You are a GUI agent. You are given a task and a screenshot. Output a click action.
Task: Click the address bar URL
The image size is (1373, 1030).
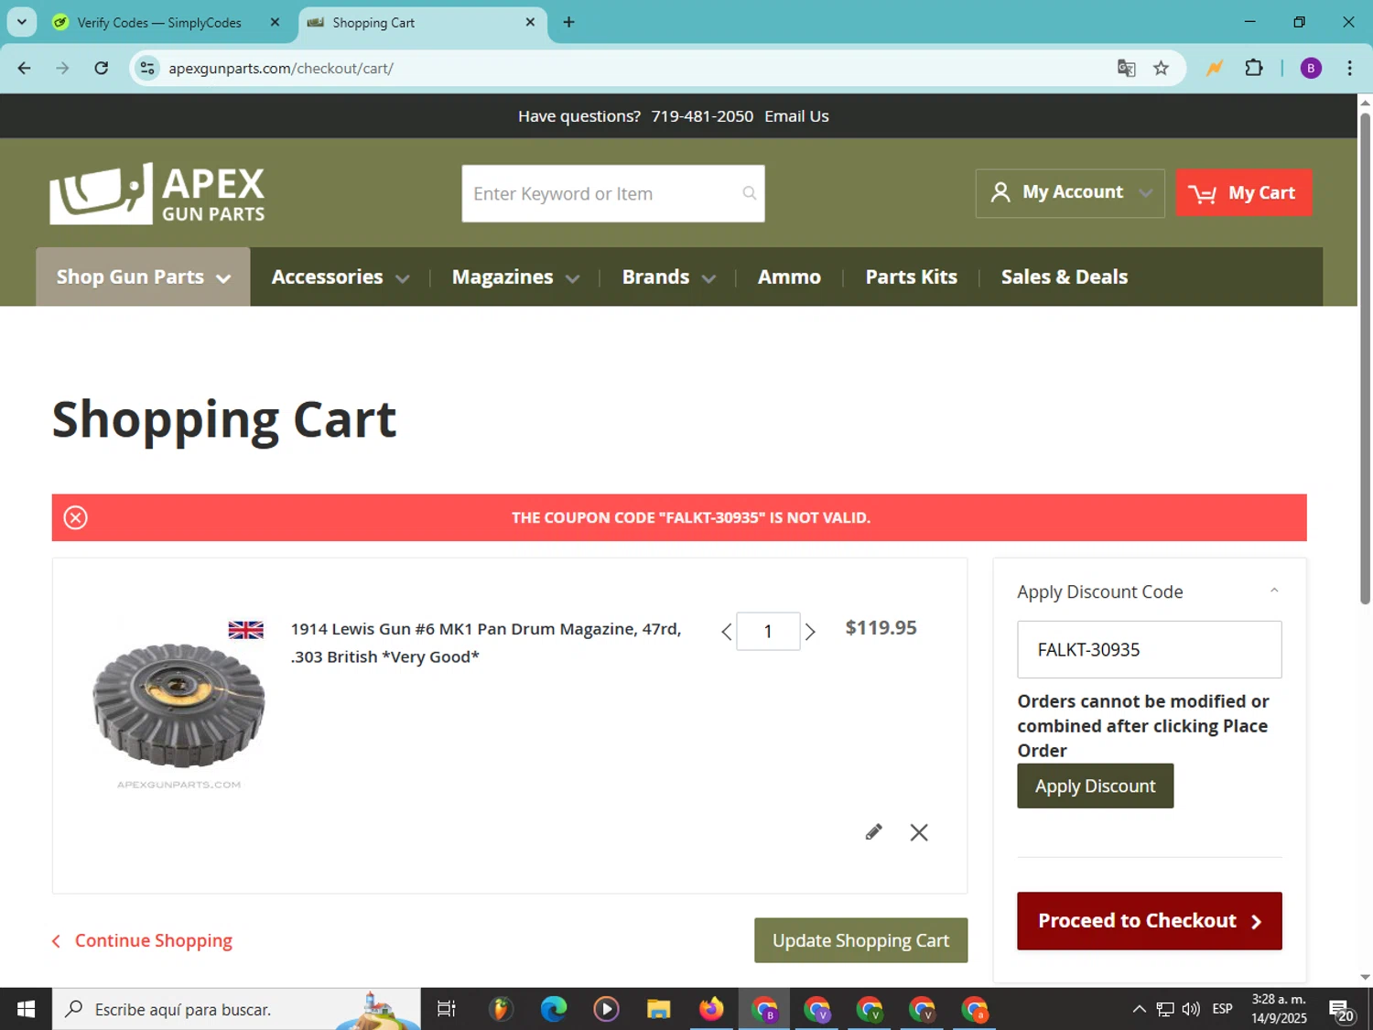pos(281,68)
